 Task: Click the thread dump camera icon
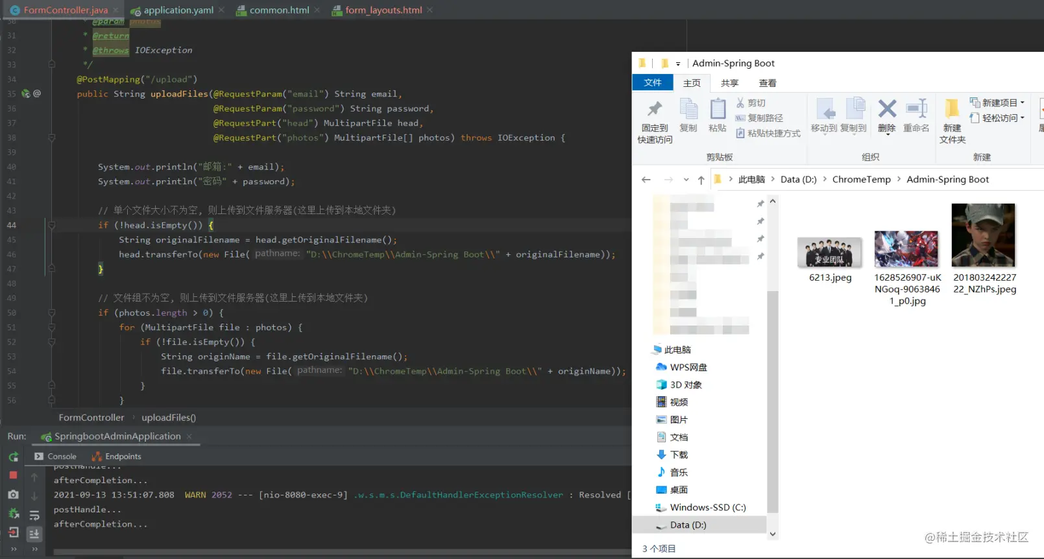(13, 495)
